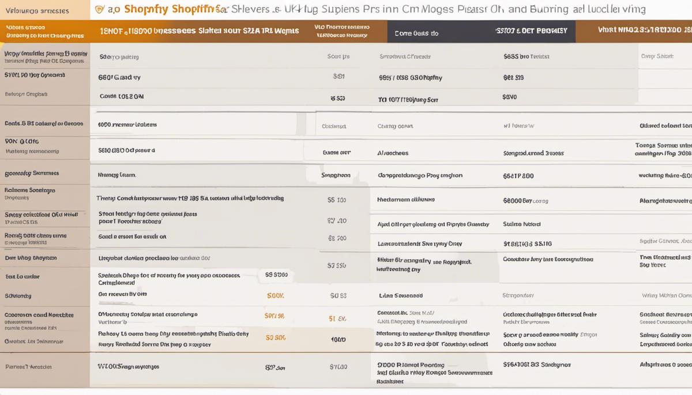Image resolution: width=692 pixels, height=395 pixels.
Task: Select the 'Lika Ssnensod' row label
Action: 401,296
